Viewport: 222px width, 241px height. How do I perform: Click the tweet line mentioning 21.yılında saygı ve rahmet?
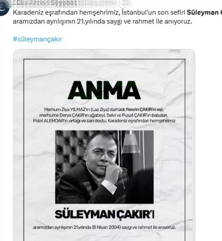tap(102, 22)
